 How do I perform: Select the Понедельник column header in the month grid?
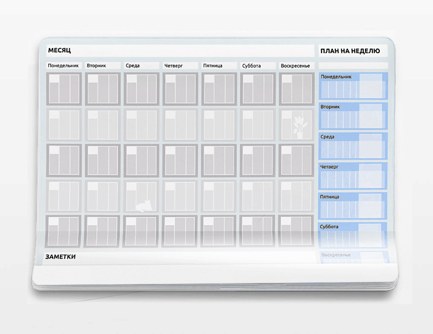point(64,66)
